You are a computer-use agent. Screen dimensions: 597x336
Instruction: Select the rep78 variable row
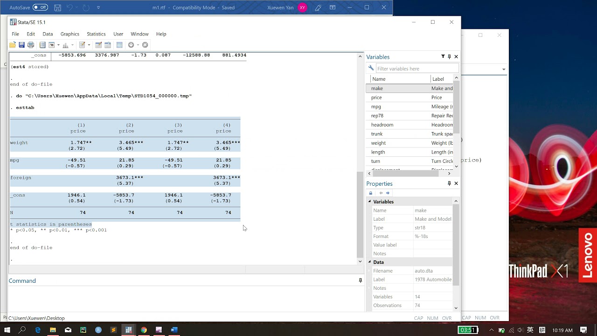pos(410,116)
